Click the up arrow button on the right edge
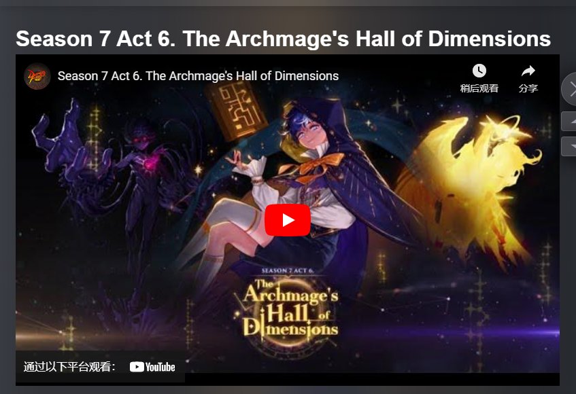576x394 pixels. click(570, 122)
